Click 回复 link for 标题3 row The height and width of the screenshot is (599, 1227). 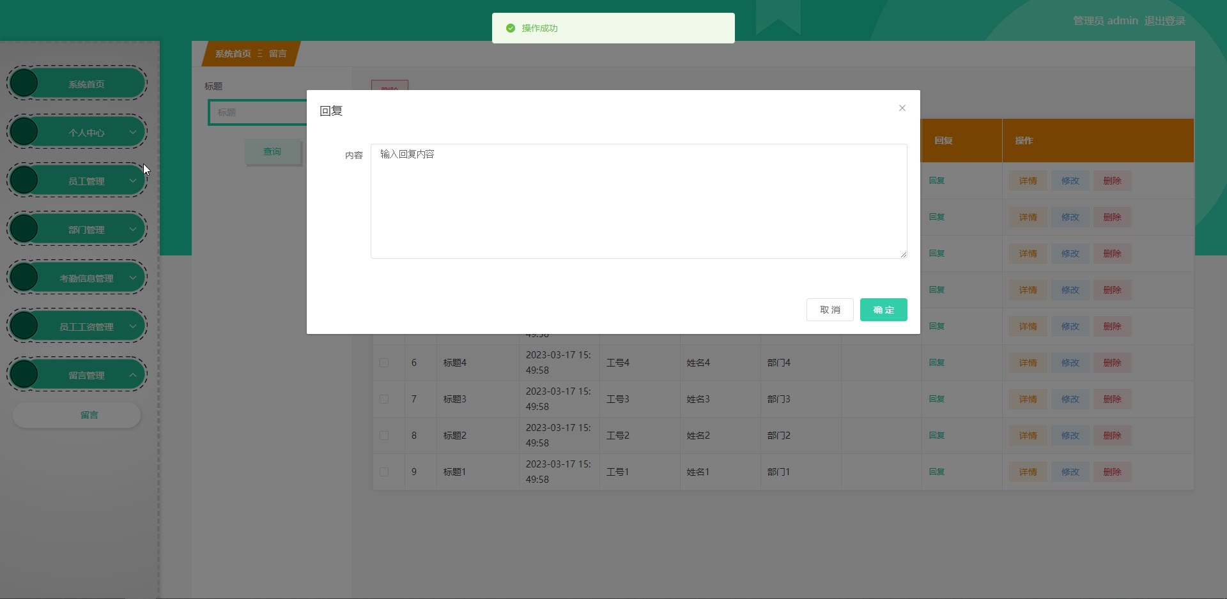coord(937,399)
